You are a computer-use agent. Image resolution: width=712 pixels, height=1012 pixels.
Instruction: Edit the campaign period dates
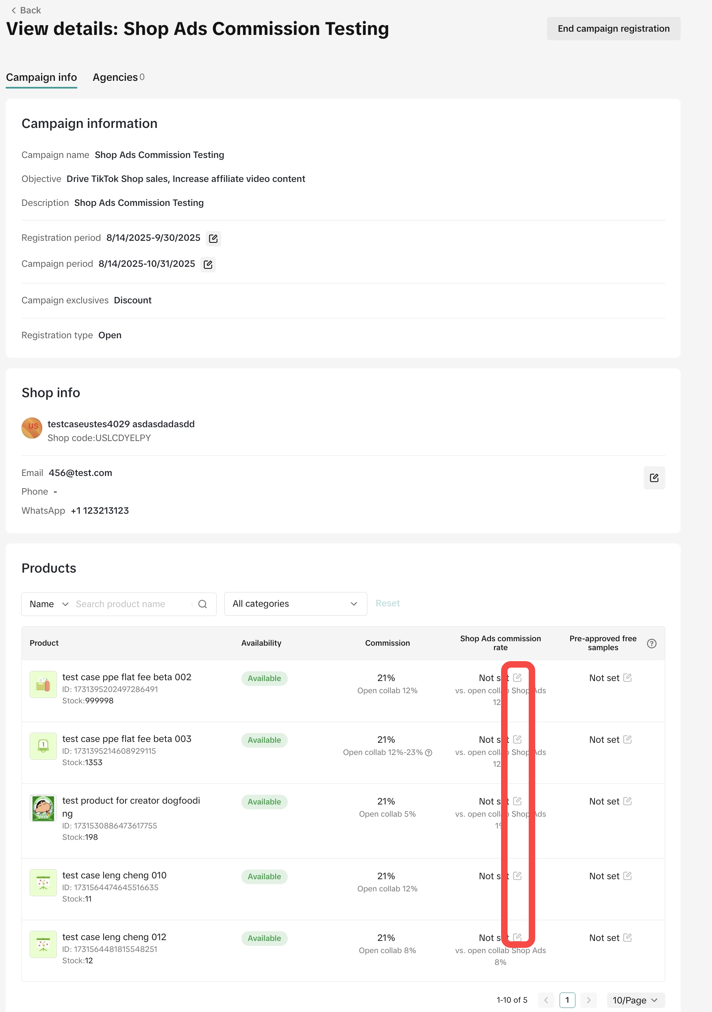coord(208,264)
